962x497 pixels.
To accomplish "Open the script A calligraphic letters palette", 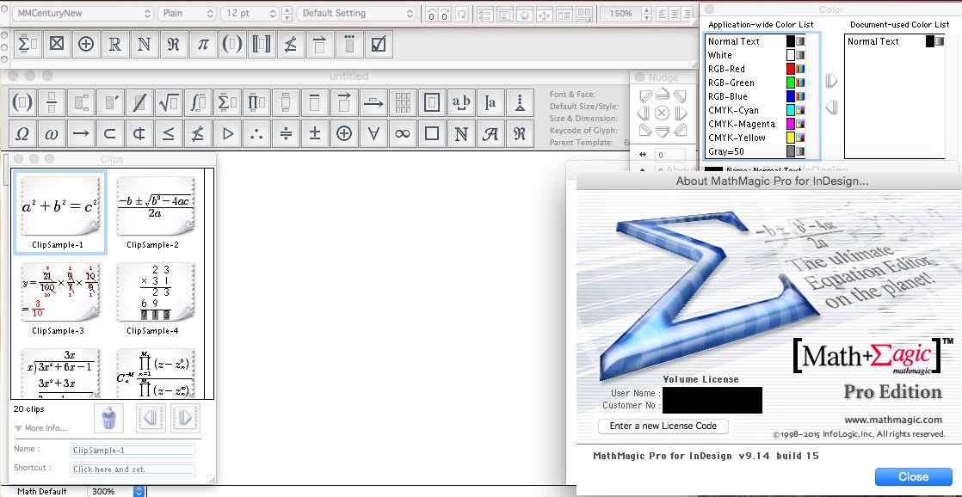I will click(x=490, y=133).
